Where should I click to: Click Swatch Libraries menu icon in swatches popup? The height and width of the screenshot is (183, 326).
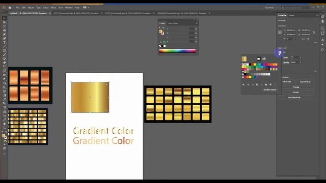tap(243, 85)
